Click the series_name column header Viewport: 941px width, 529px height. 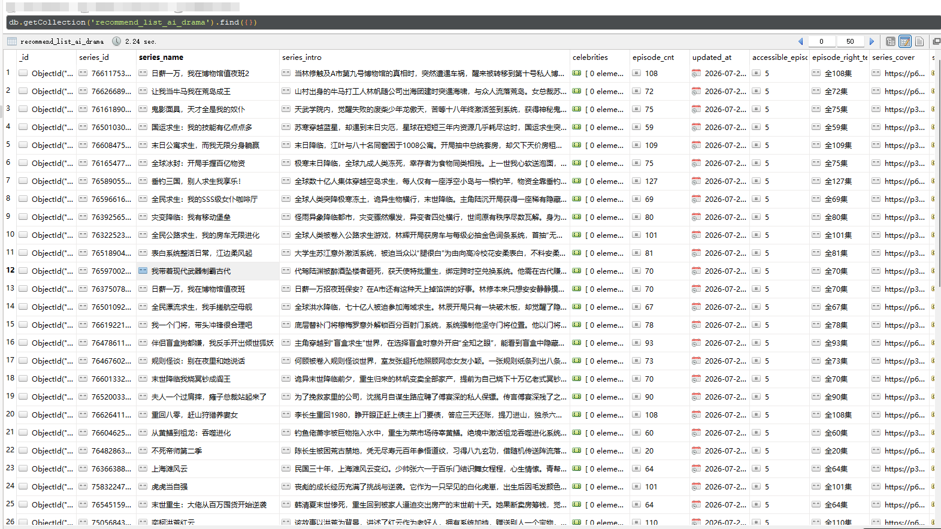coord(208,58)
